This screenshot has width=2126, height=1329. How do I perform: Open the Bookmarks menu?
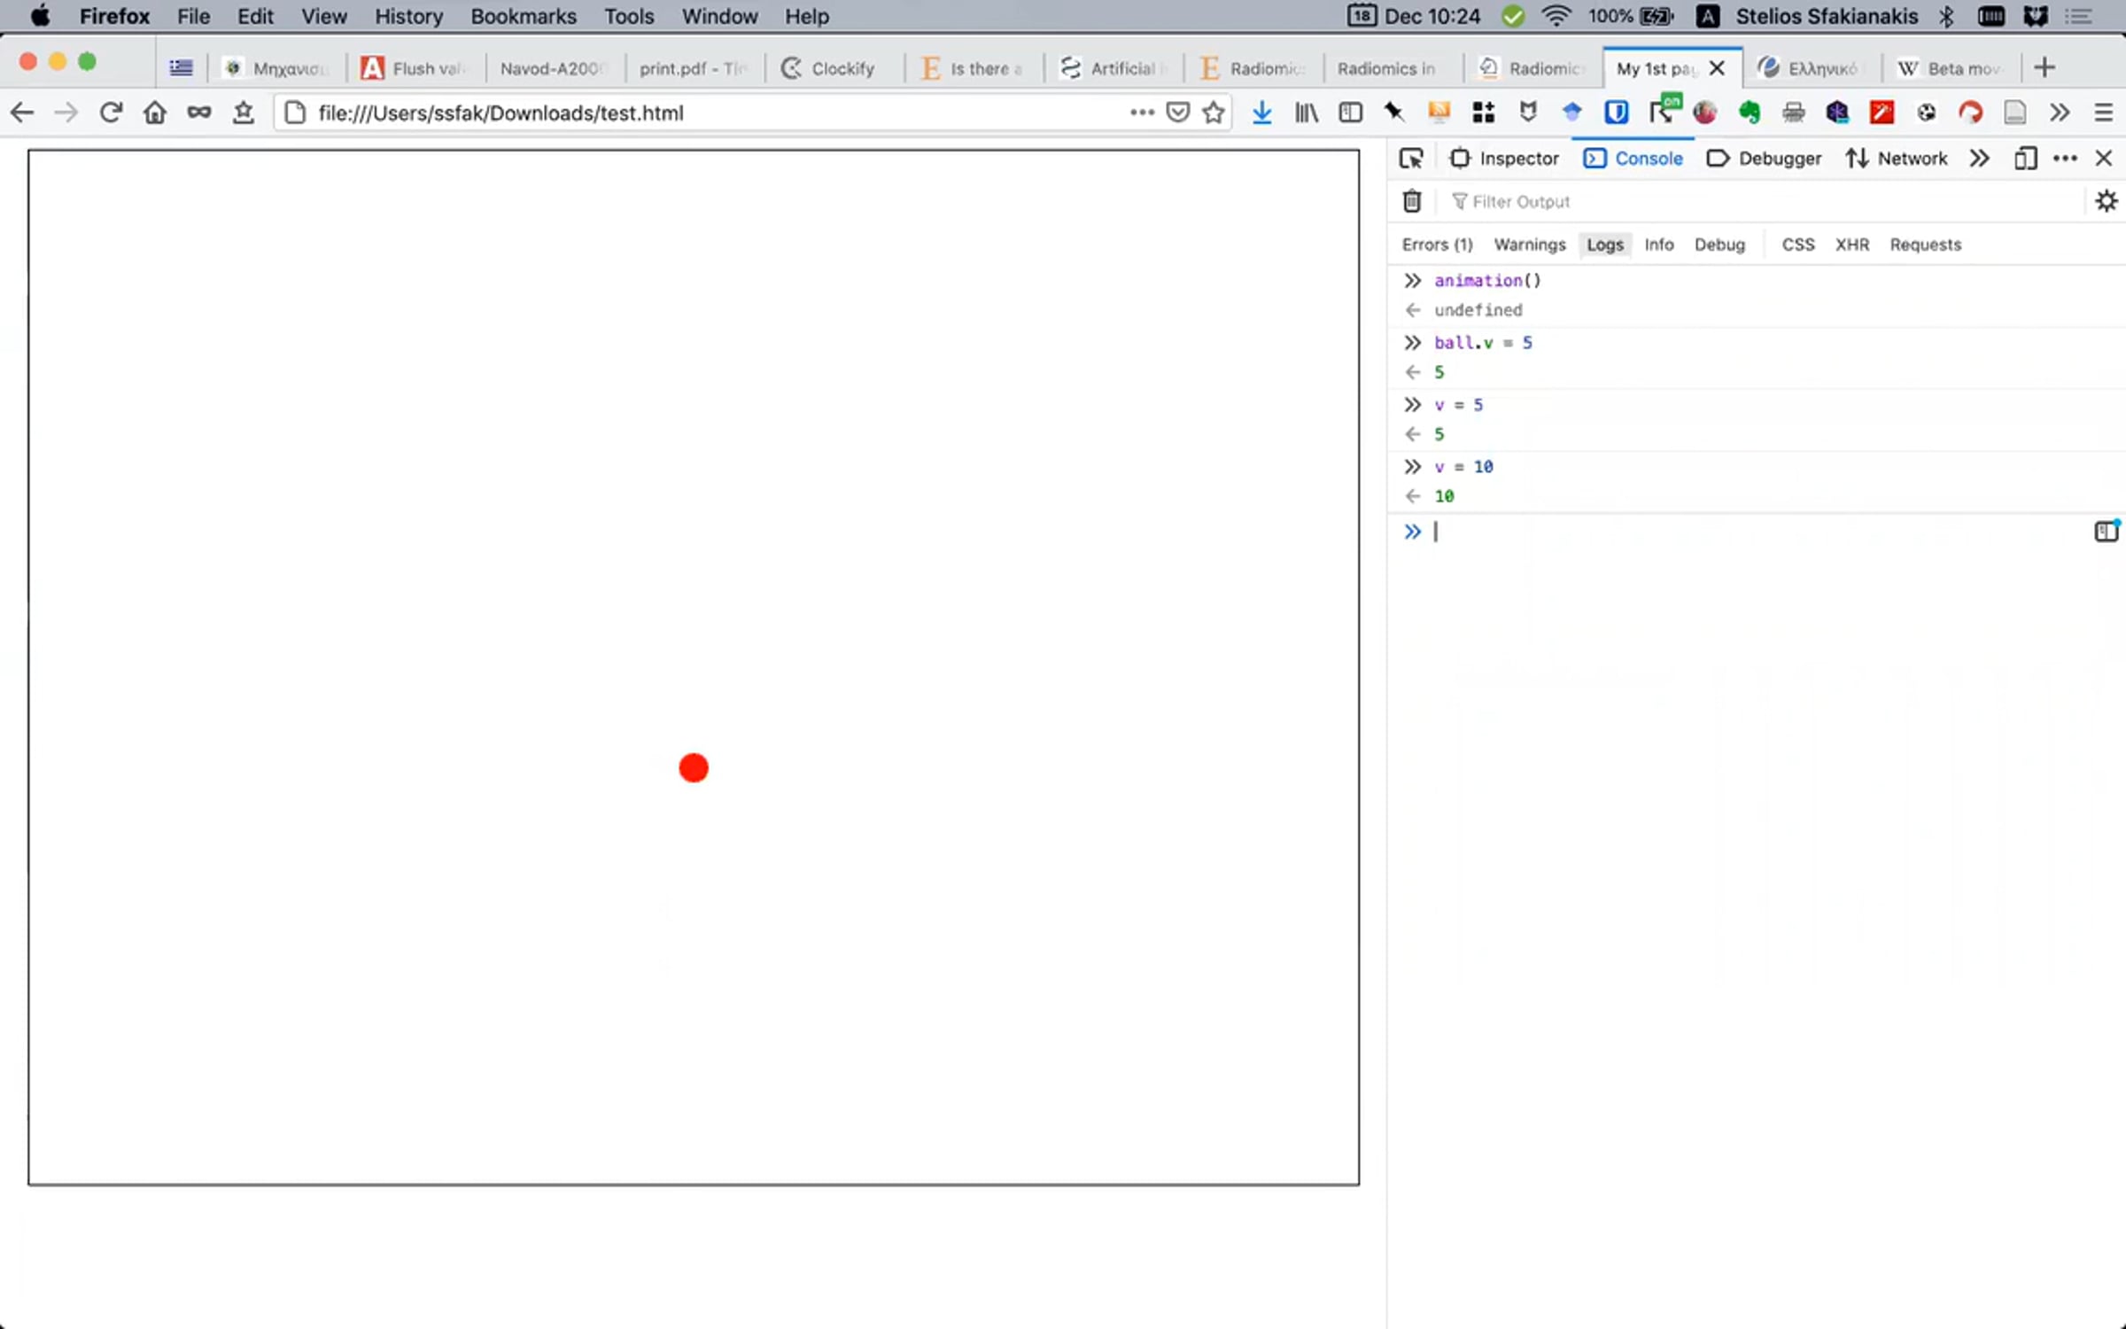(x=524, y=16)
